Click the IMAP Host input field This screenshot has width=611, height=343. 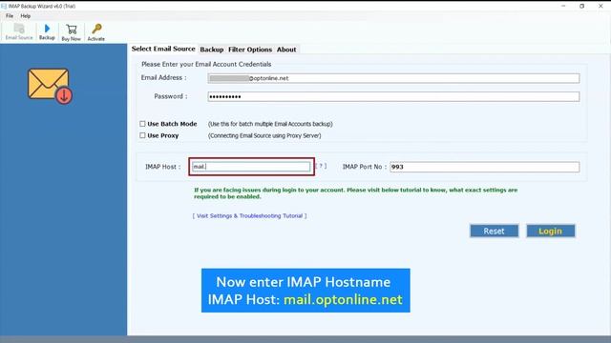tap(251, 167)
